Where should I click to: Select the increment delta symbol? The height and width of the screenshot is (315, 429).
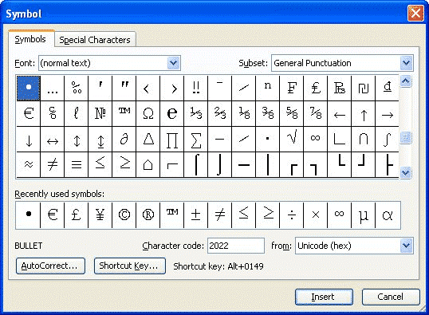pyautogui.click(x=148, y=140)
